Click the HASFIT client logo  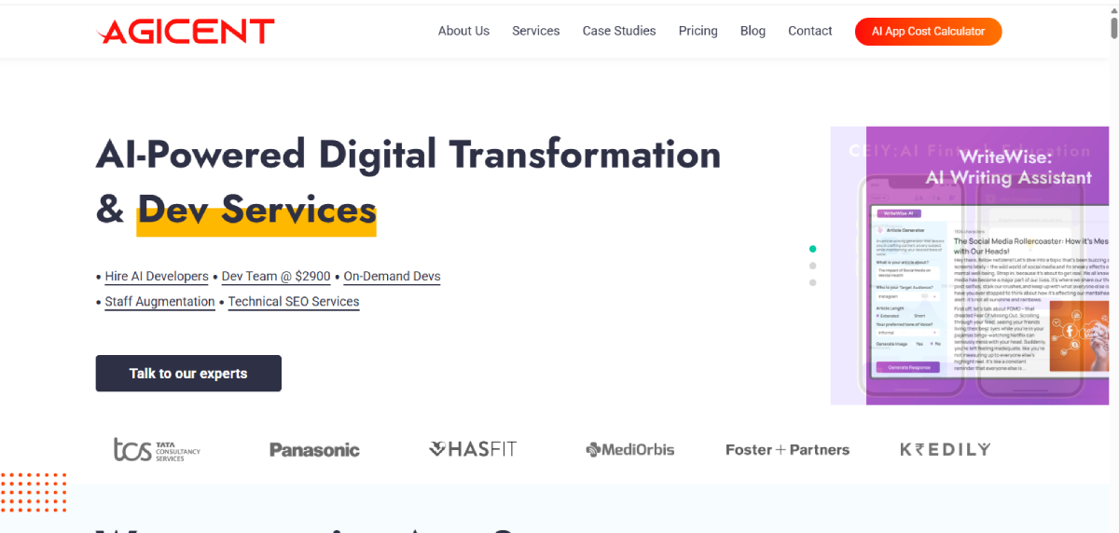(x=472, y=449)
